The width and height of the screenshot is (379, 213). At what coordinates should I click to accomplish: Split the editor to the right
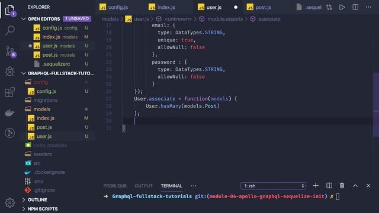[x=355, y=7]
